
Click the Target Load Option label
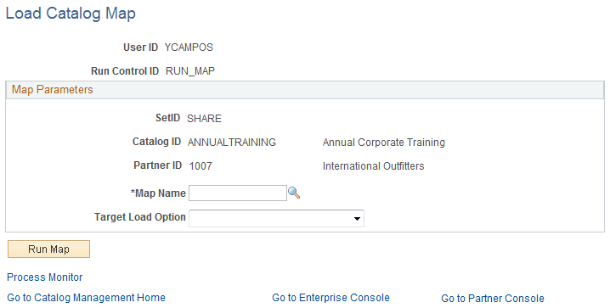(x=140, y=217)
